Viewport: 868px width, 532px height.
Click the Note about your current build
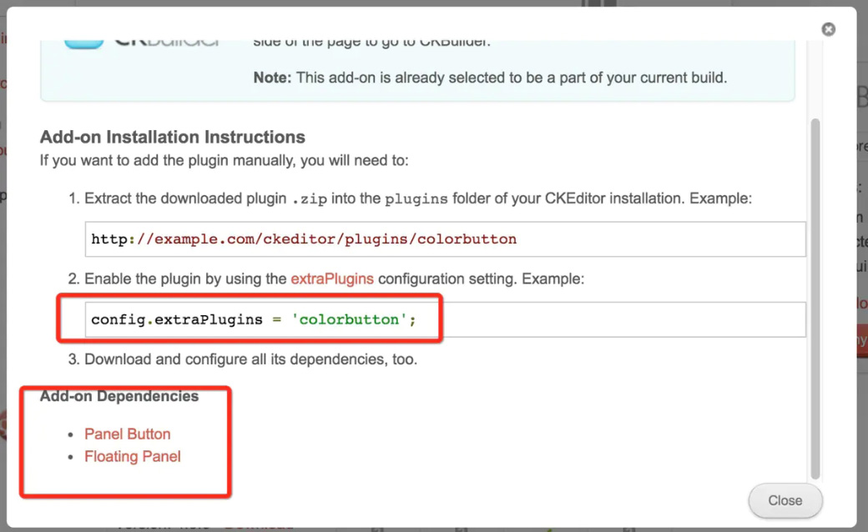[490, 78]
